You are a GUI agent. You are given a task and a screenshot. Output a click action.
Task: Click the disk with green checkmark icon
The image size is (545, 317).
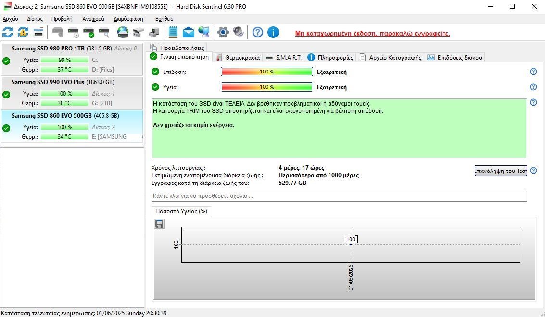coord(89,32)
